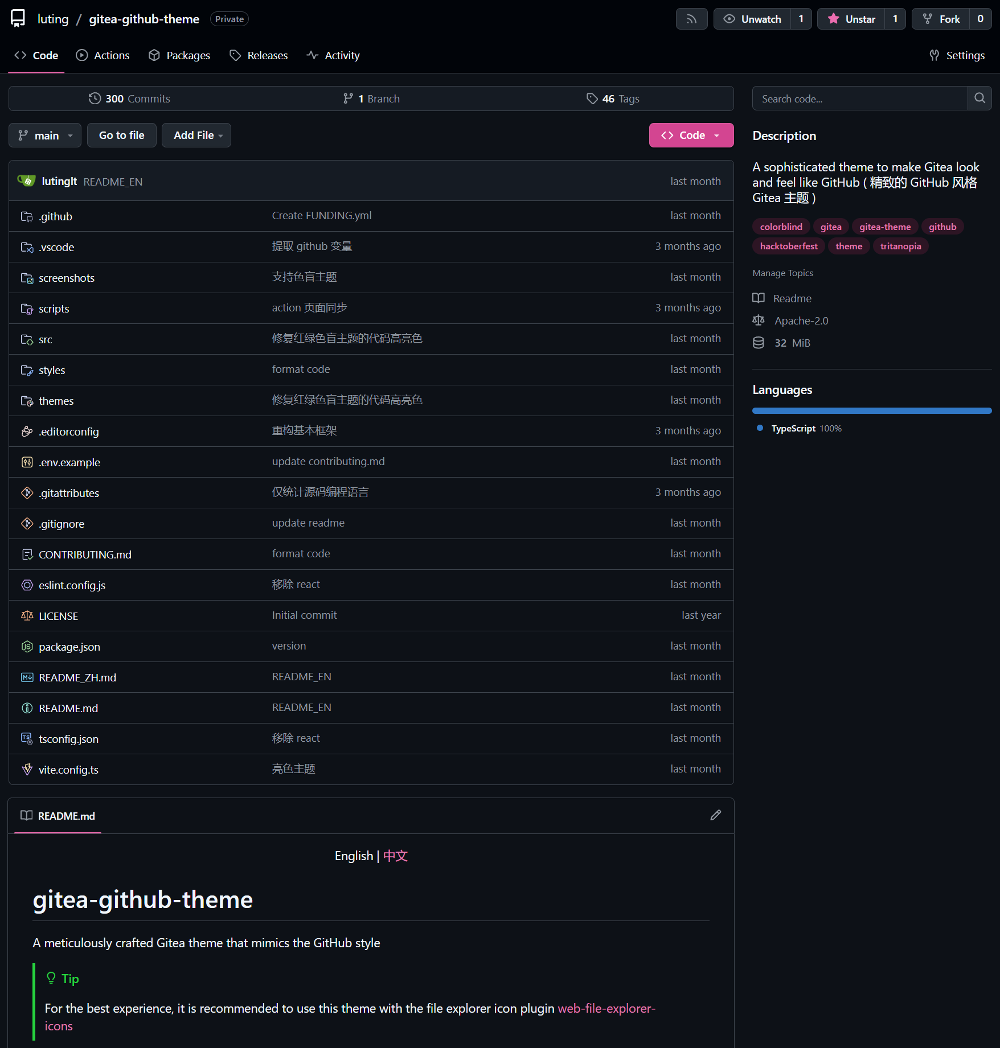
Task: Click the Apache-2.0 license scale icon
Action: click(759, 320)
